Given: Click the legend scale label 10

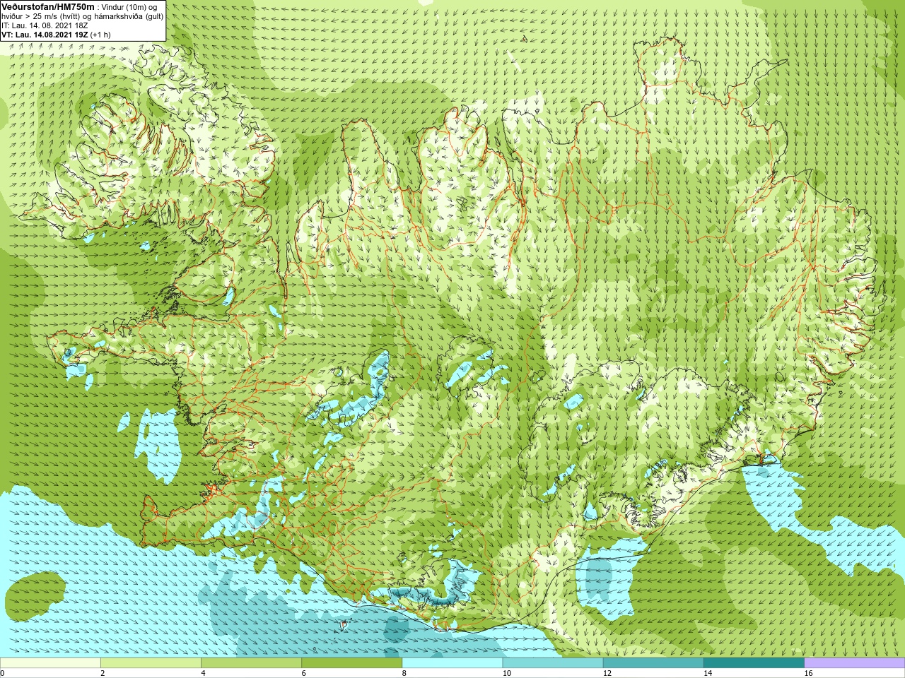Looking at the screenshot, I should 506,673.
